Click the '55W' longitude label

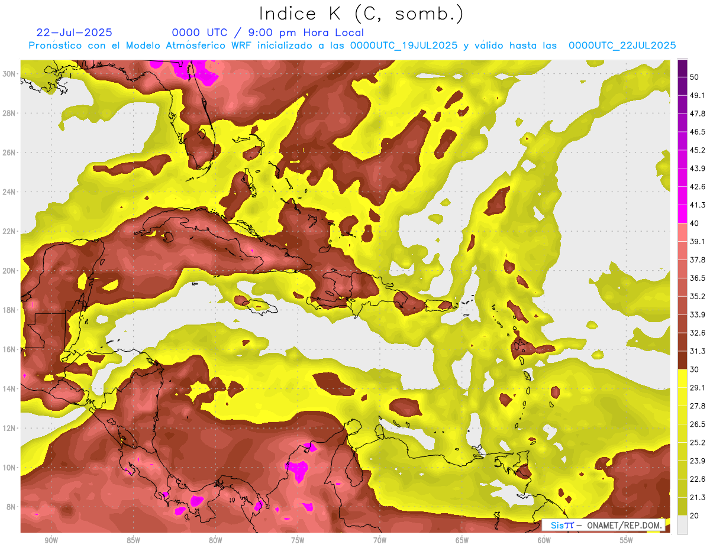coord(627,540)
